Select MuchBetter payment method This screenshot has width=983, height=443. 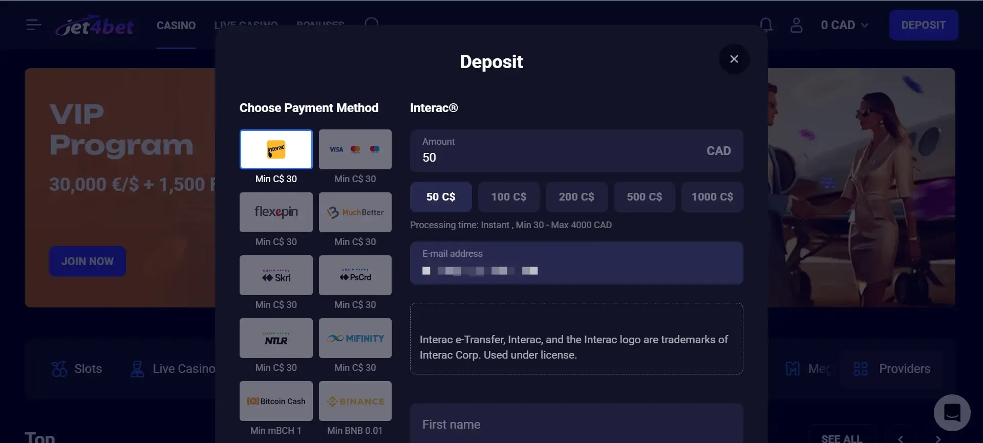[355, 212]
